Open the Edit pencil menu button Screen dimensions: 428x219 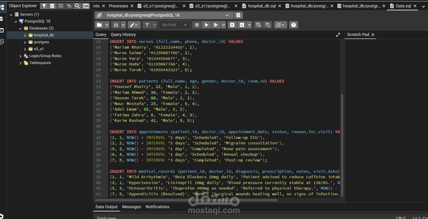[x=134, y=25]
